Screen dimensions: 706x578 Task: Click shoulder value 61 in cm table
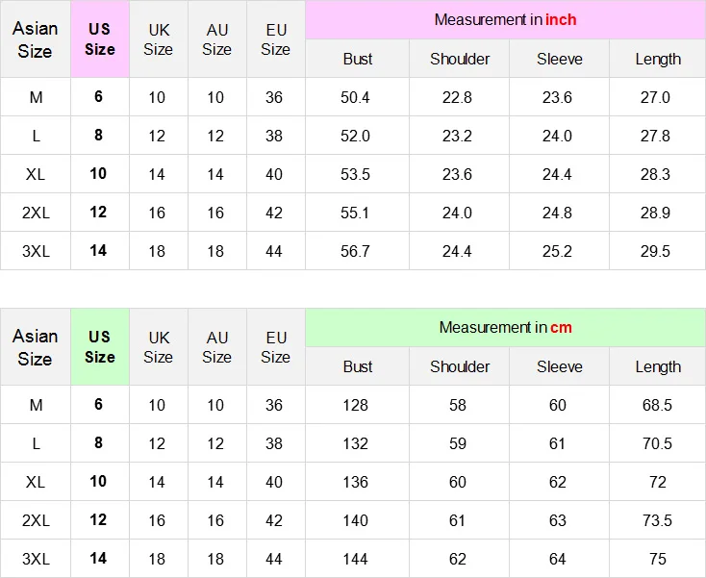(x=457, y=520)
